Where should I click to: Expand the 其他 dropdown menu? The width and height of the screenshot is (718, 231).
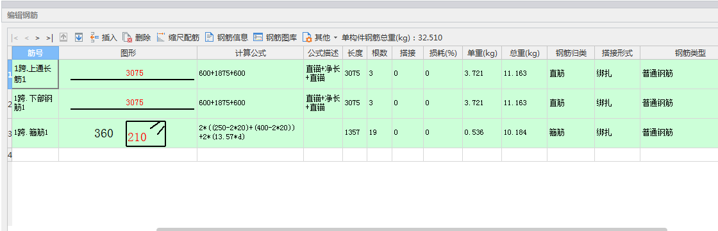coord(320,38)
